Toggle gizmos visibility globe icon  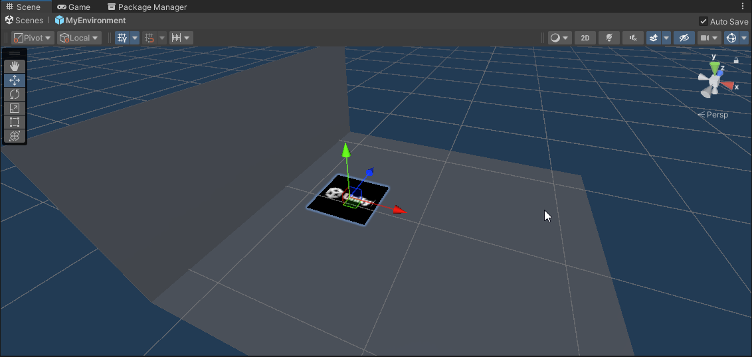731,38
